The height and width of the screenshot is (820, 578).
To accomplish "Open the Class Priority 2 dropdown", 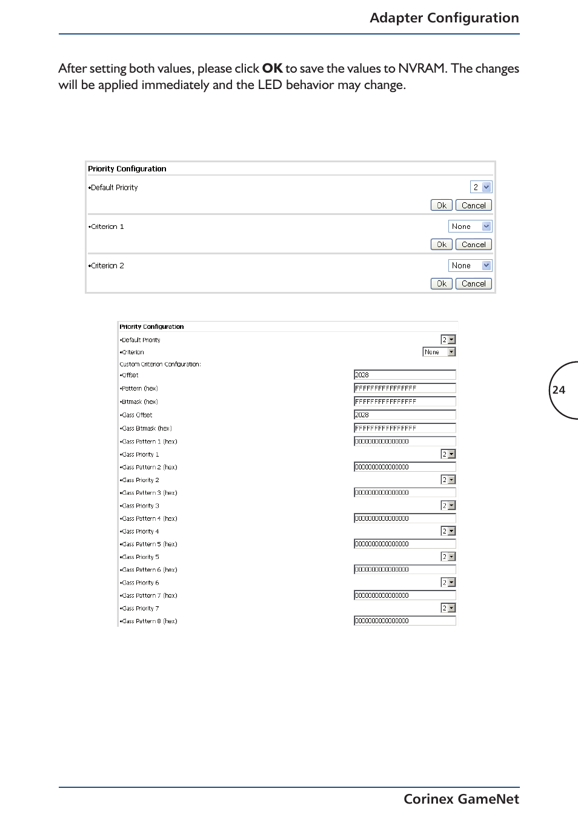I will 448,480.
